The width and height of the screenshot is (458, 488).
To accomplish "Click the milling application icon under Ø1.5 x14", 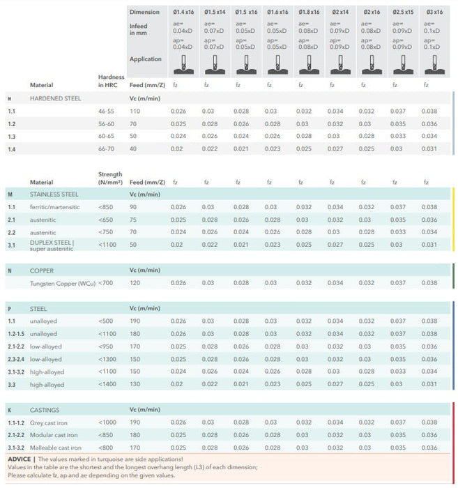I will pos(214,61).
